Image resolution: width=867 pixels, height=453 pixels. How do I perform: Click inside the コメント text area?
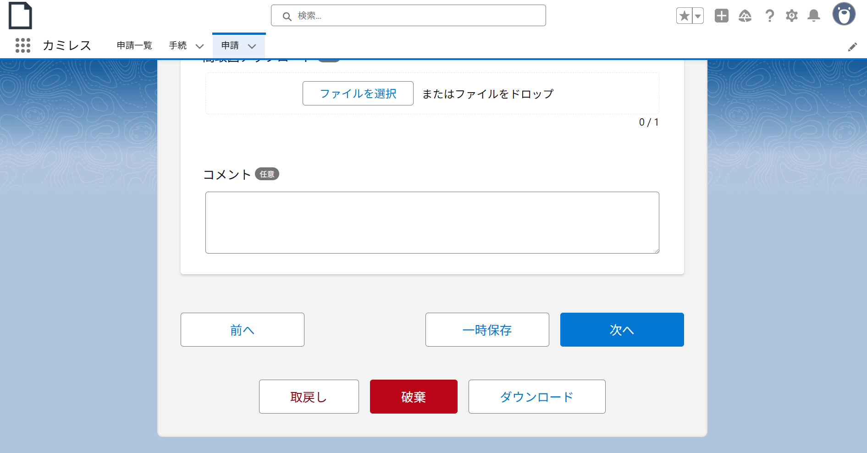432,222
